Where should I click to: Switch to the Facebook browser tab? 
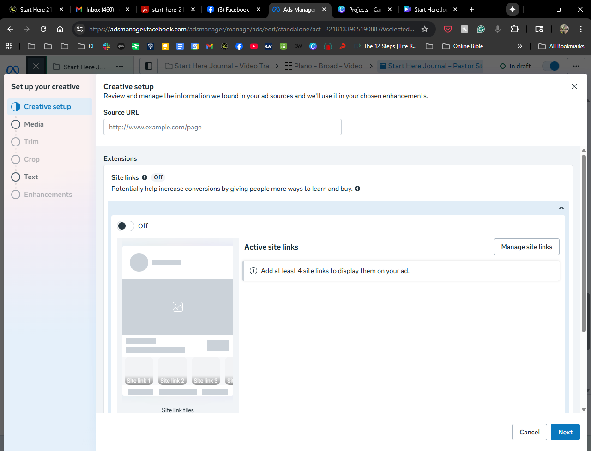(233, 9)
